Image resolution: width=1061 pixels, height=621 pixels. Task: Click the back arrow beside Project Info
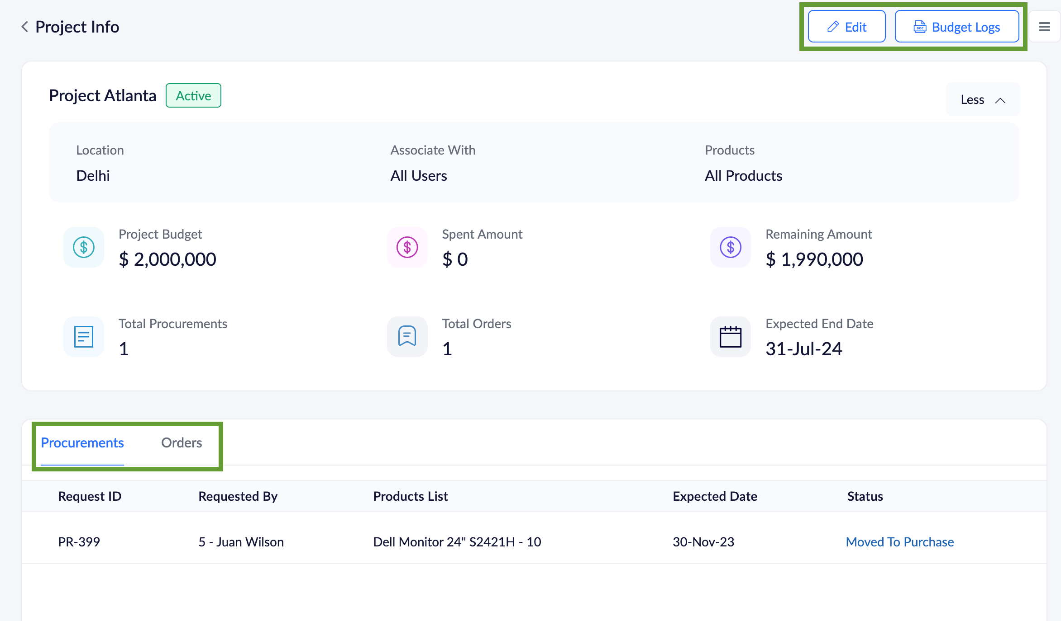(25, 27)
